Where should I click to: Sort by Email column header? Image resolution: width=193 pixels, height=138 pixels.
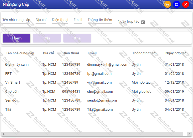tap(92, 53)
